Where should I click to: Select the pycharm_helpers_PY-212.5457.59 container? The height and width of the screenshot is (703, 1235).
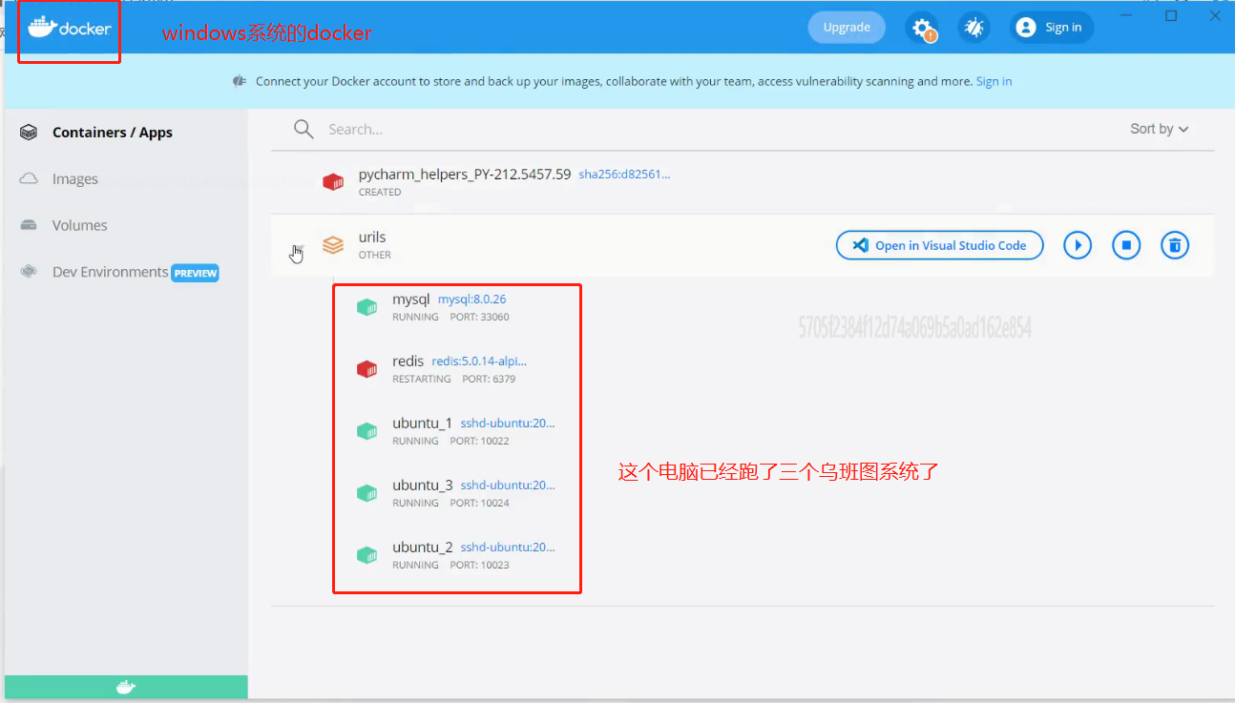743,182
